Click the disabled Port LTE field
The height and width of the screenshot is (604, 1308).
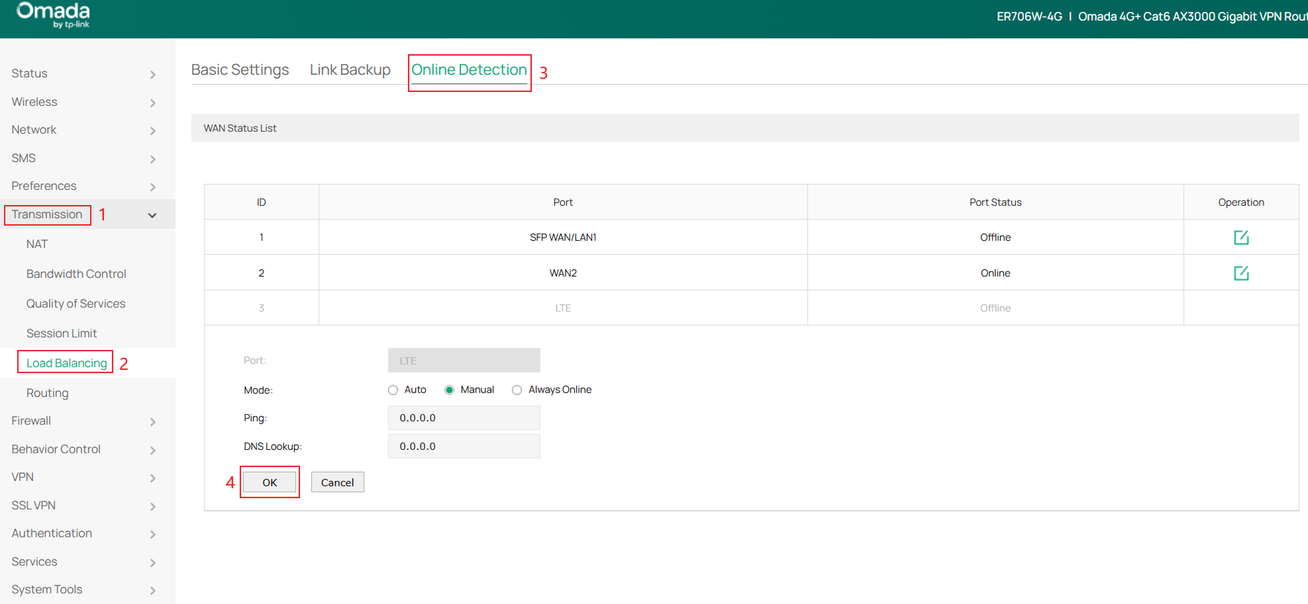pos(464,361)
